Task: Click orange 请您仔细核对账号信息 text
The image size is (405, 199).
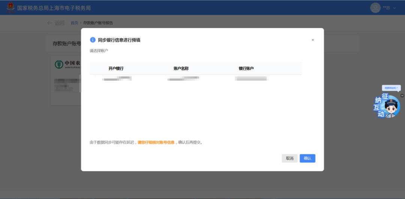Action: tap(156, 143)
